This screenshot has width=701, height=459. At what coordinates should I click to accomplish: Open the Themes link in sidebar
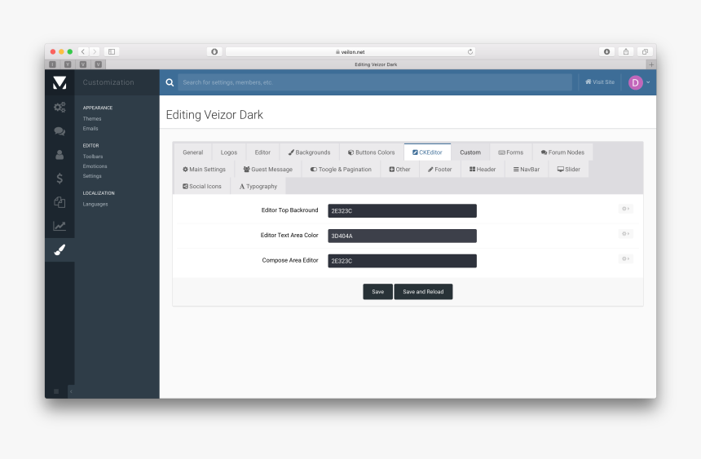pyautogui.click(x=92, y=119)
